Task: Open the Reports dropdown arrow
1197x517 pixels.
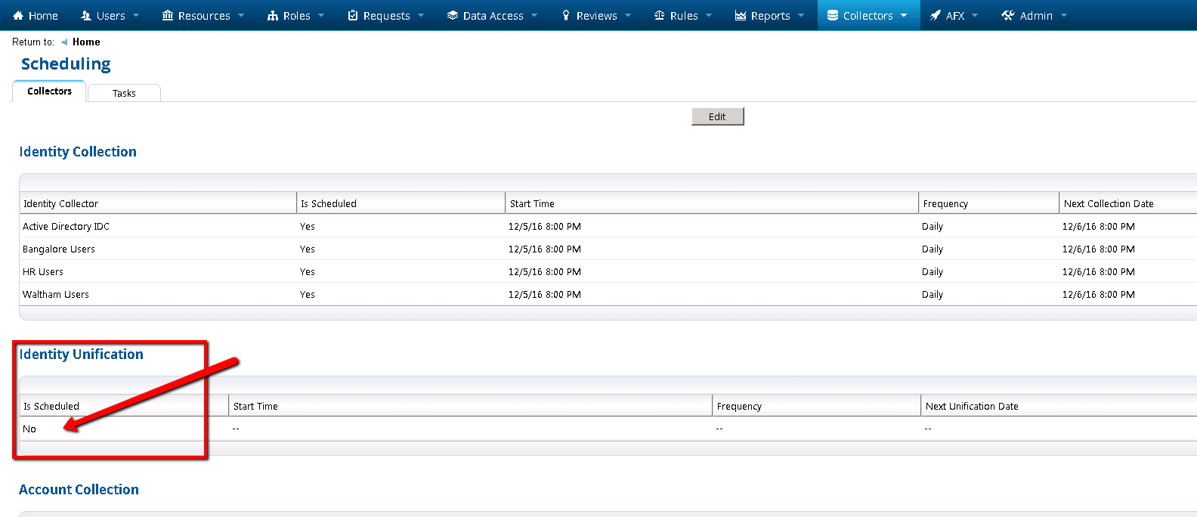Action: (x=801, y=16)
